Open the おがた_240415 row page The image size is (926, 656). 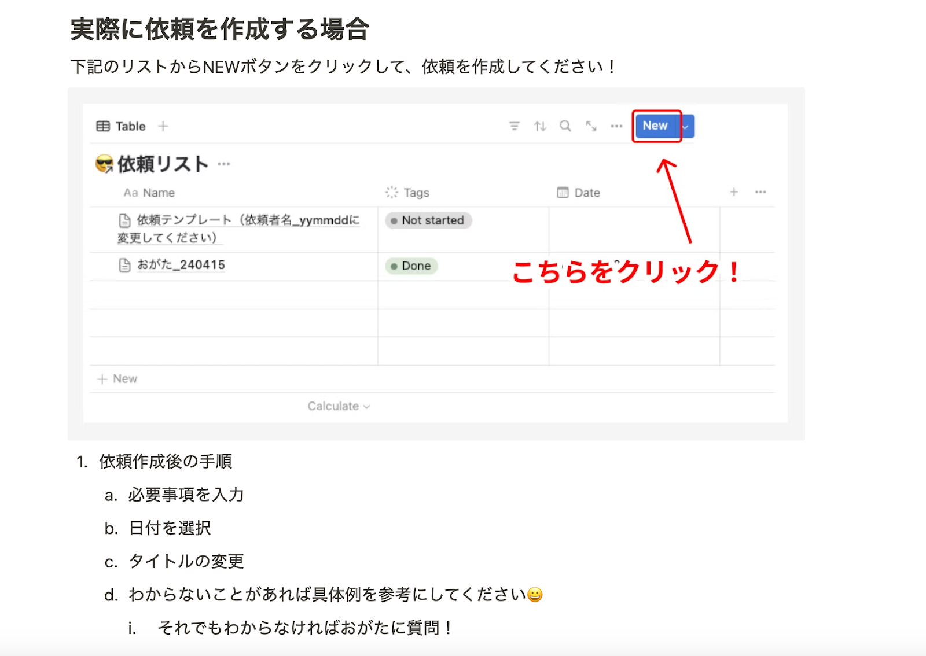click(181, 265)
